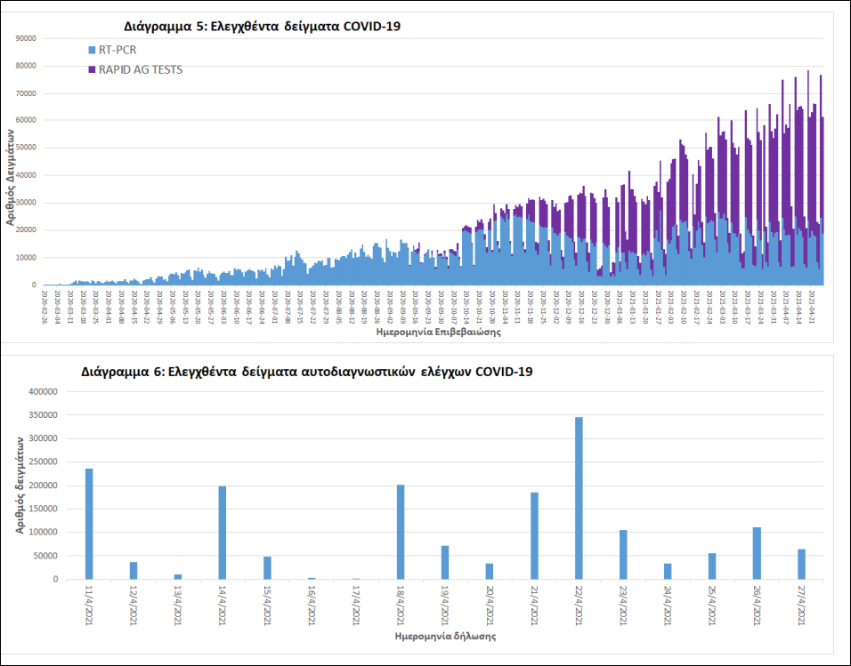Click the 400000 y-axis label
Image resolution: width=851 pixels, height=666 pixels.
[43, 391]
